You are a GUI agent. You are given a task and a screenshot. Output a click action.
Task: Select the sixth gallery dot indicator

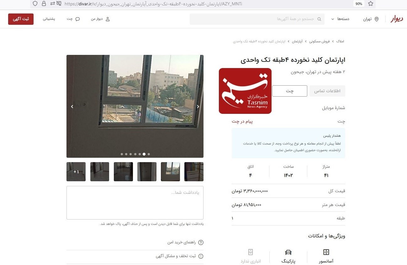point(144,154)
